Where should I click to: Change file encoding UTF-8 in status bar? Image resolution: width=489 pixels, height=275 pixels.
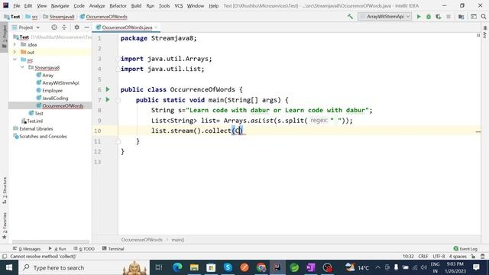tap(439, 257)
